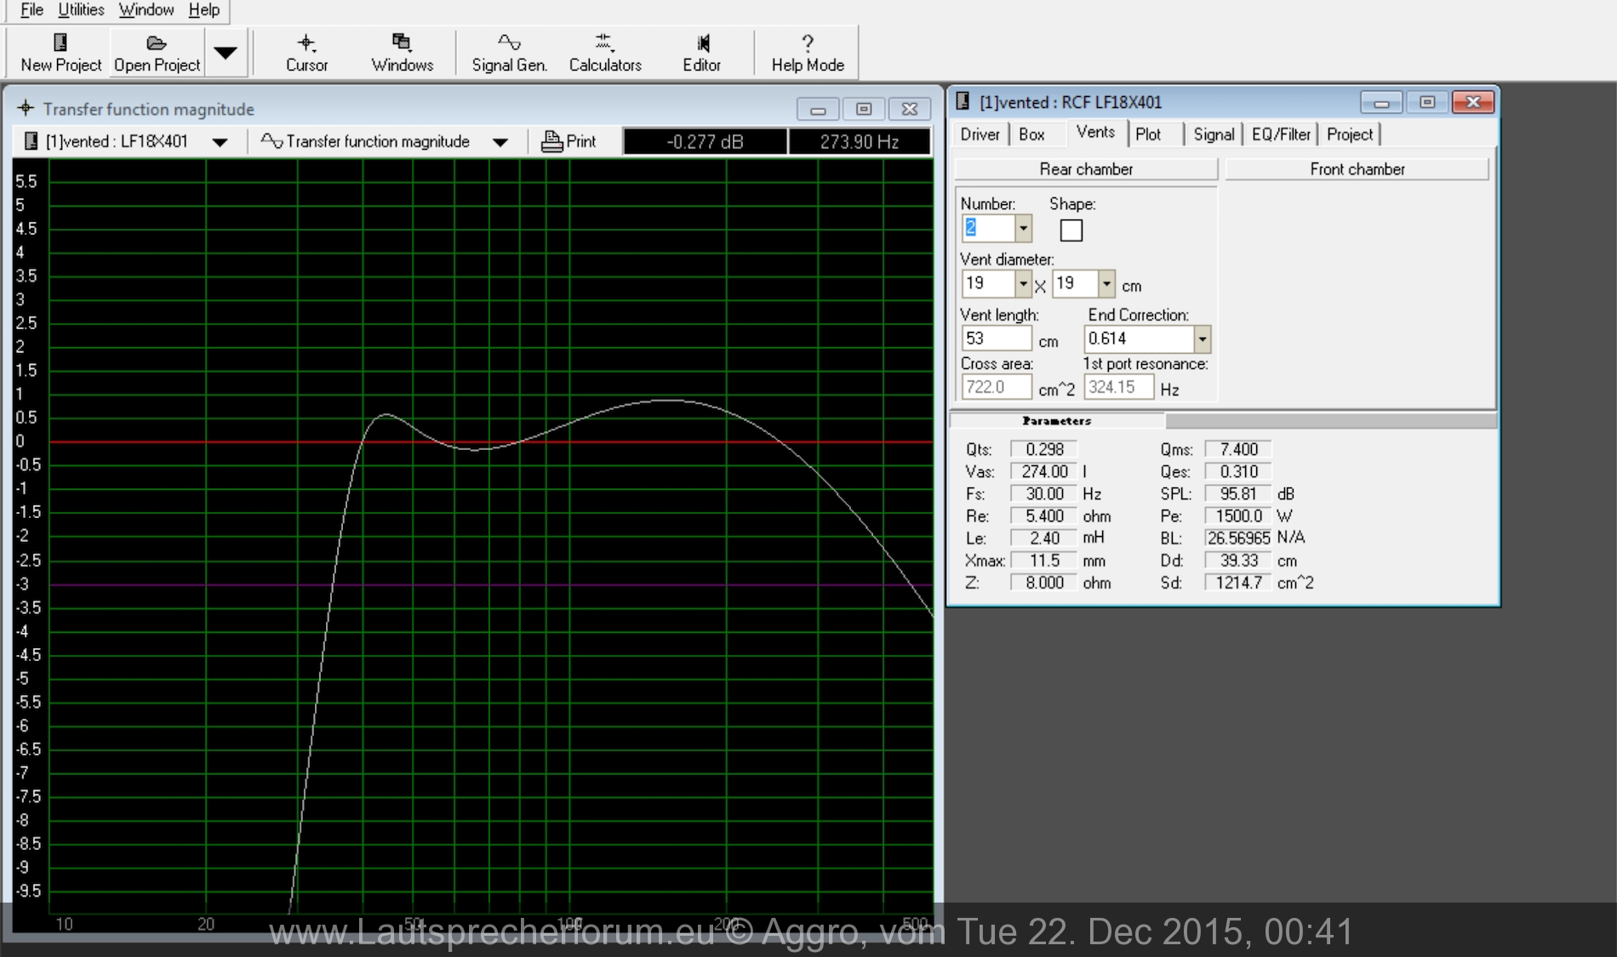Click the Qes value 0.310

point(1238,471)
